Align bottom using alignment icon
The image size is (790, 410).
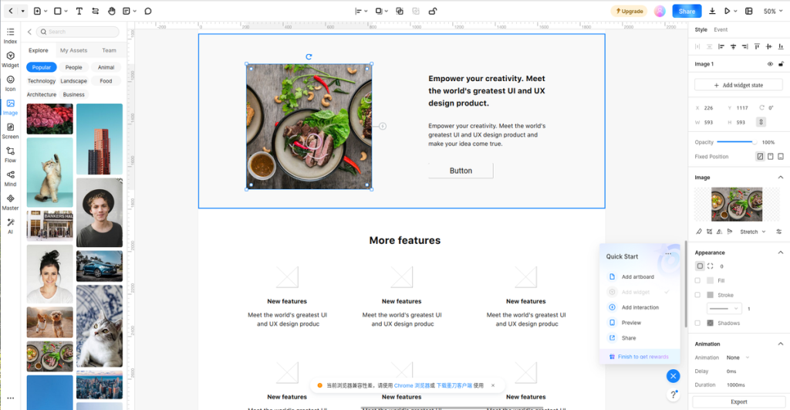781,46
